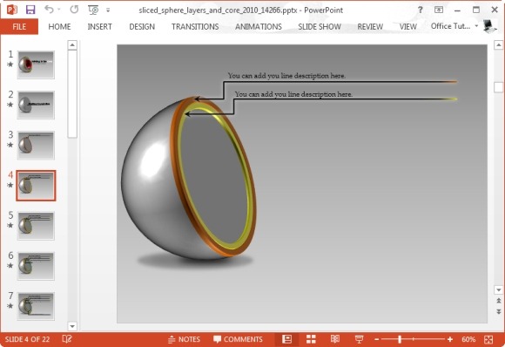This screenshot has width=505, height=347.
Task: Open the ANIMATIONS ribbon tab
Action: 259,26
